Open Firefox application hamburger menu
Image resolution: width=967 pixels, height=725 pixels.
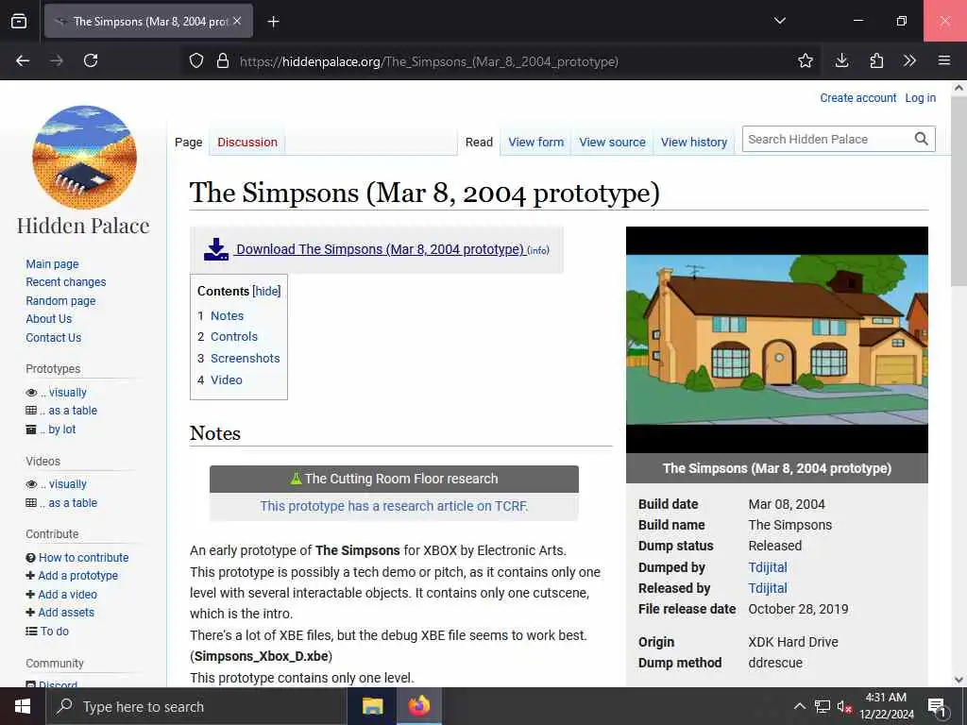[943, 60]
